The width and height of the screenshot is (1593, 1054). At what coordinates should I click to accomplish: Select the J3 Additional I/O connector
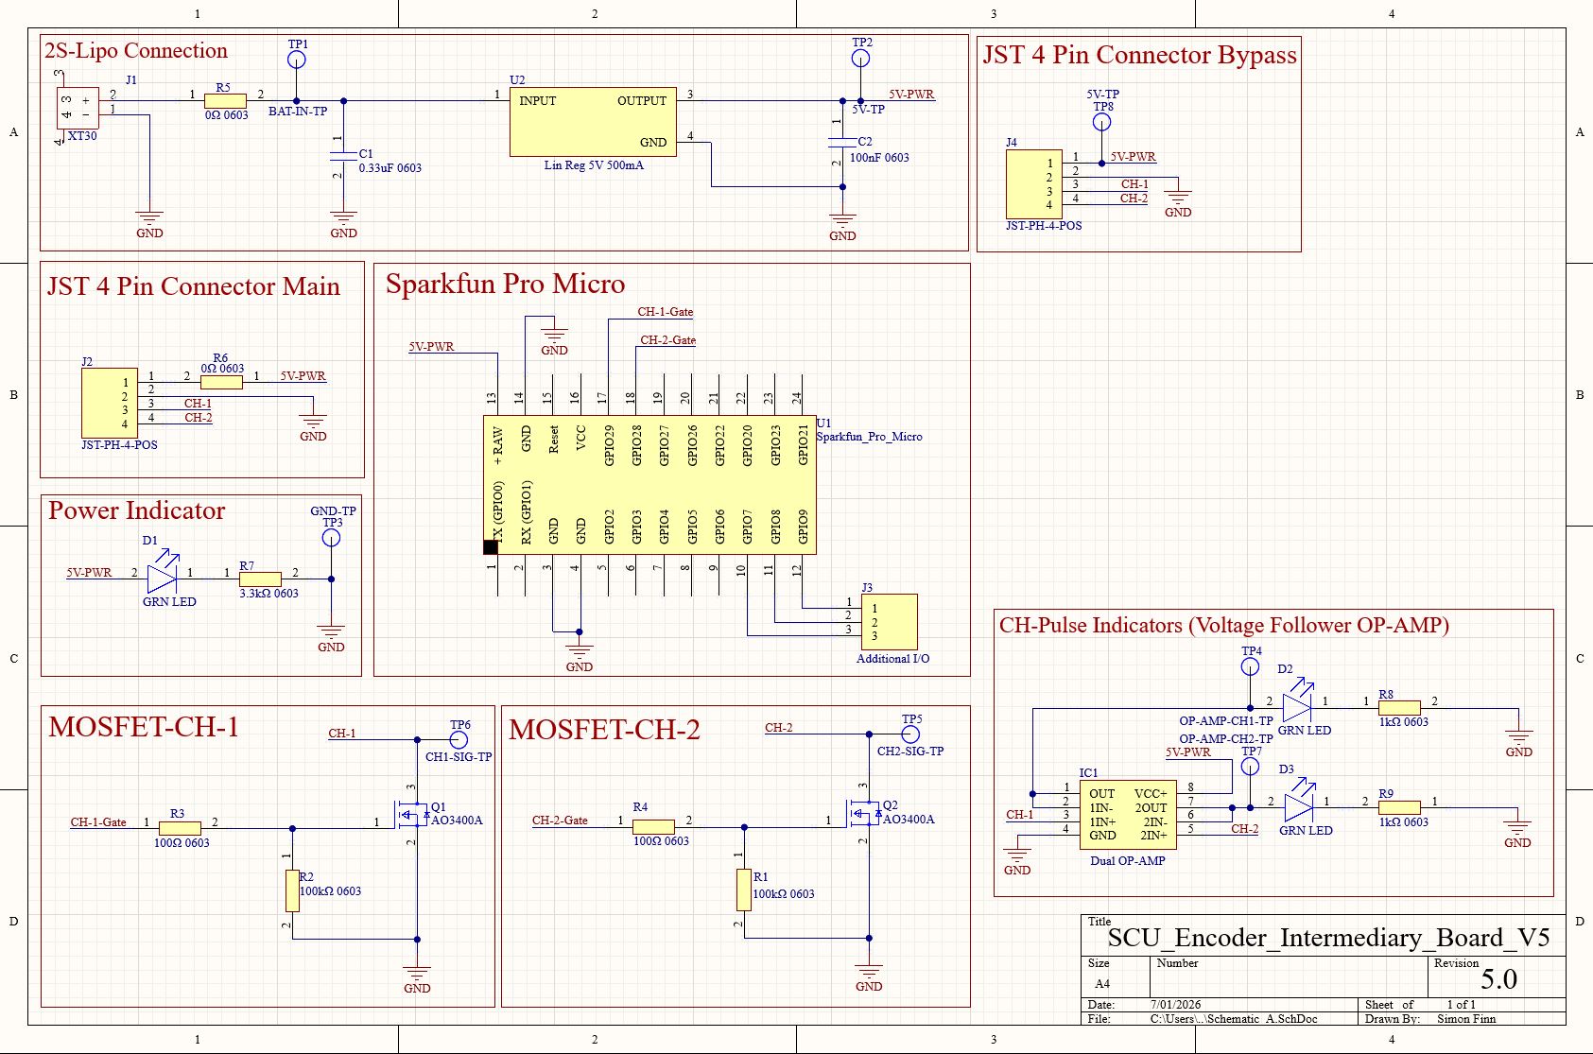pos(889,622)
